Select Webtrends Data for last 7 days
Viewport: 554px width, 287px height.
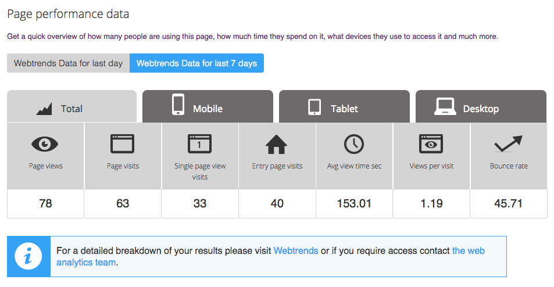pos(196,63)
